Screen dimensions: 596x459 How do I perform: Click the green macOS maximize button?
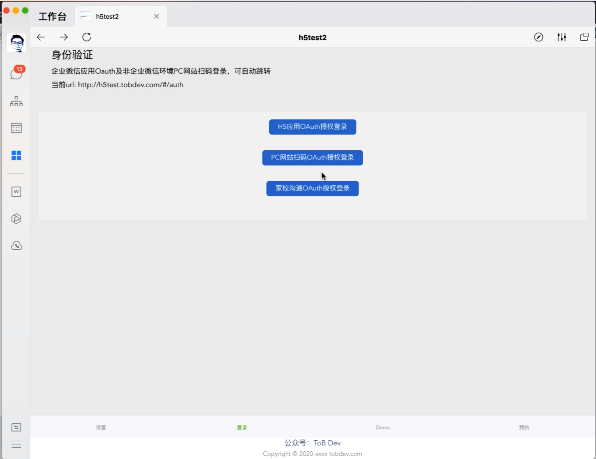25,10
